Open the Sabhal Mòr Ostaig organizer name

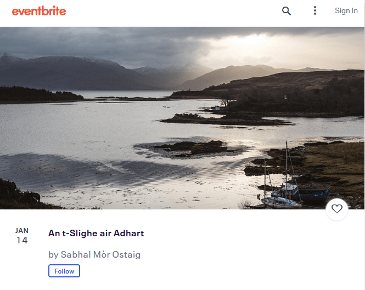[100, 255]
